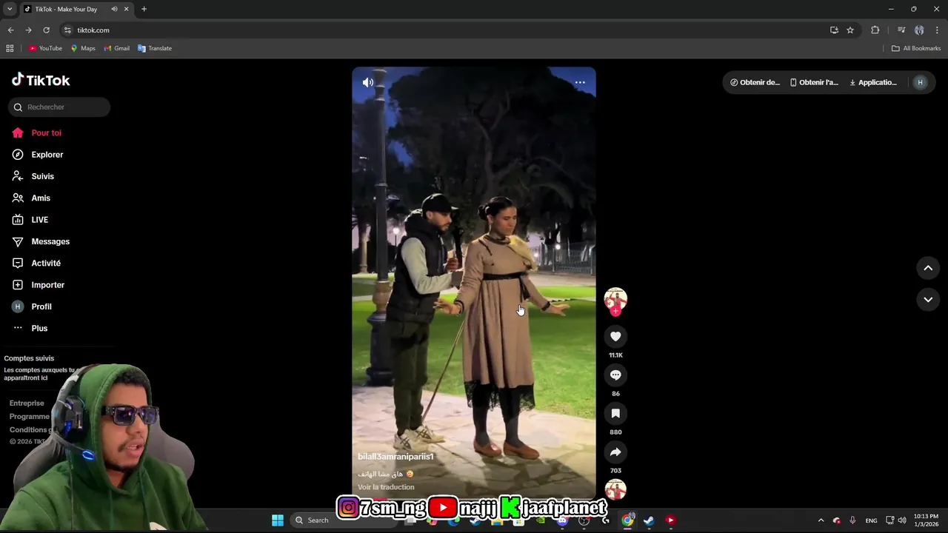Screen dimensions: 948x533
Task: Open the creator's avatar above like button
Action: (x=615, y=298)
